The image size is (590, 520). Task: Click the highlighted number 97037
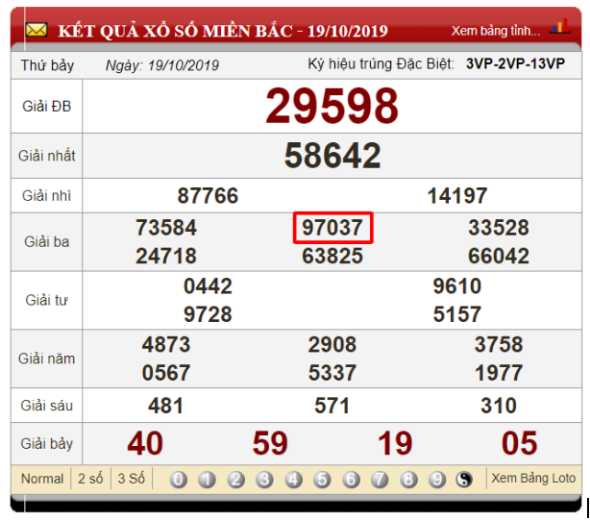tap(332, 228)
